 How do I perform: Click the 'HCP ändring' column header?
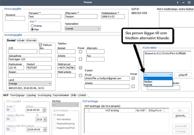[x=112, y=111]
